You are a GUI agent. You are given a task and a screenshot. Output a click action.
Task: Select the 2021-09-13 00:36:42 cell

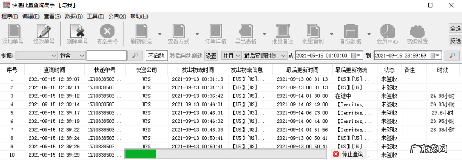197,96
